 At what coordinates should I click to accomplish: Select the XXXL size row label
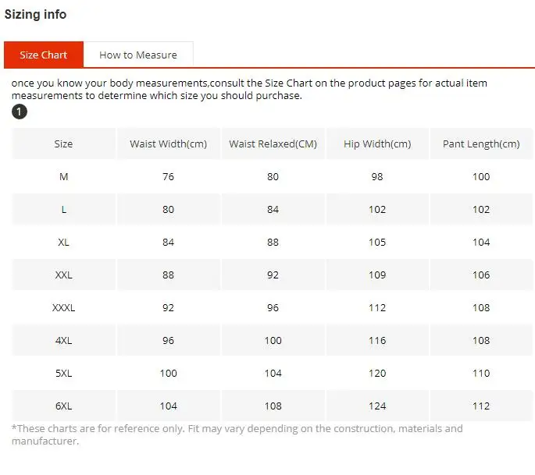click(x=63, y=307)
